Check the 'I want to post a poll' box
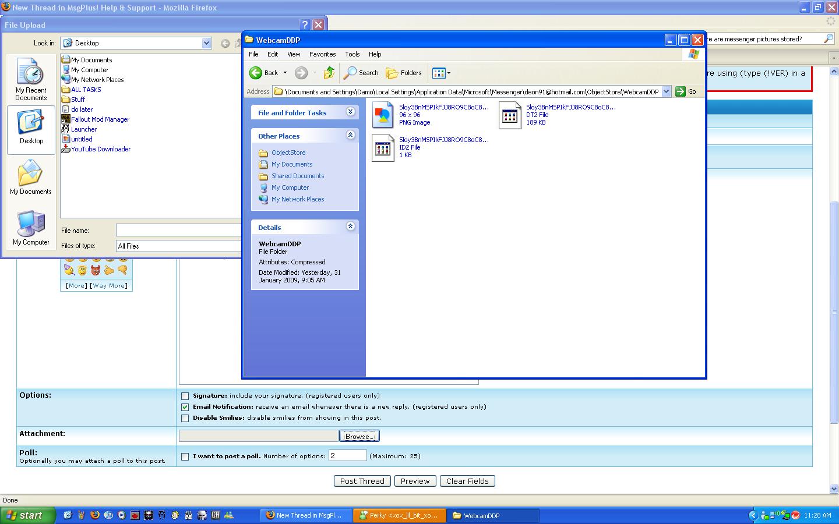 click(185, 456)
